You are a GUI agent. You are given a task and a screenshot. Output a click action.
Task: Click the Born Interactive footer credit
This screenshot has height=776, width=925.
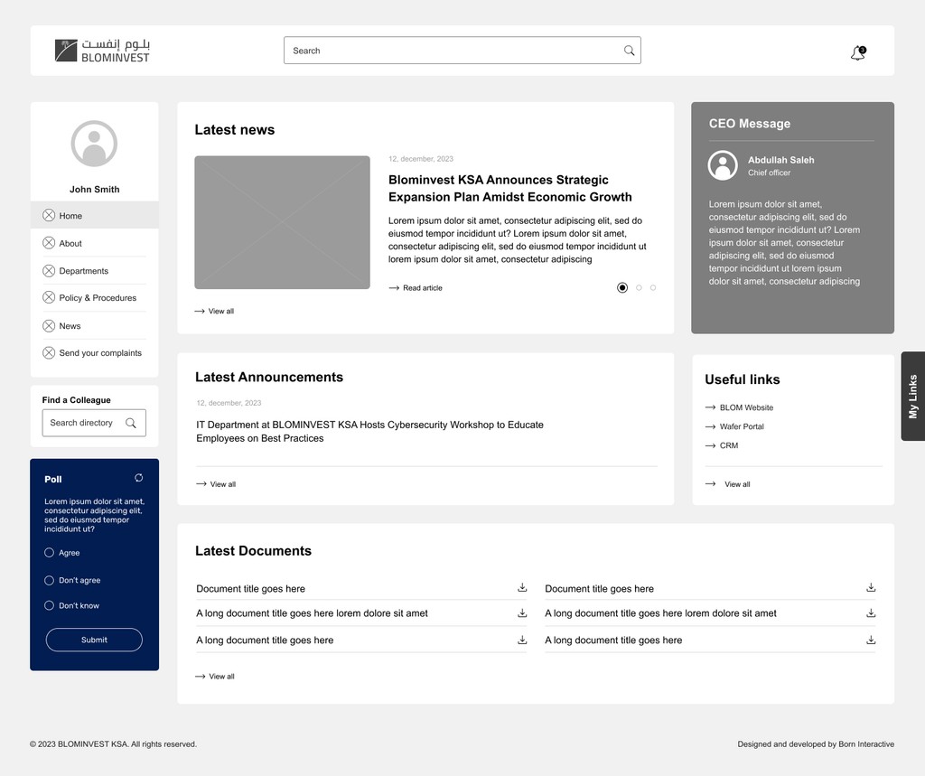[866, 744]
